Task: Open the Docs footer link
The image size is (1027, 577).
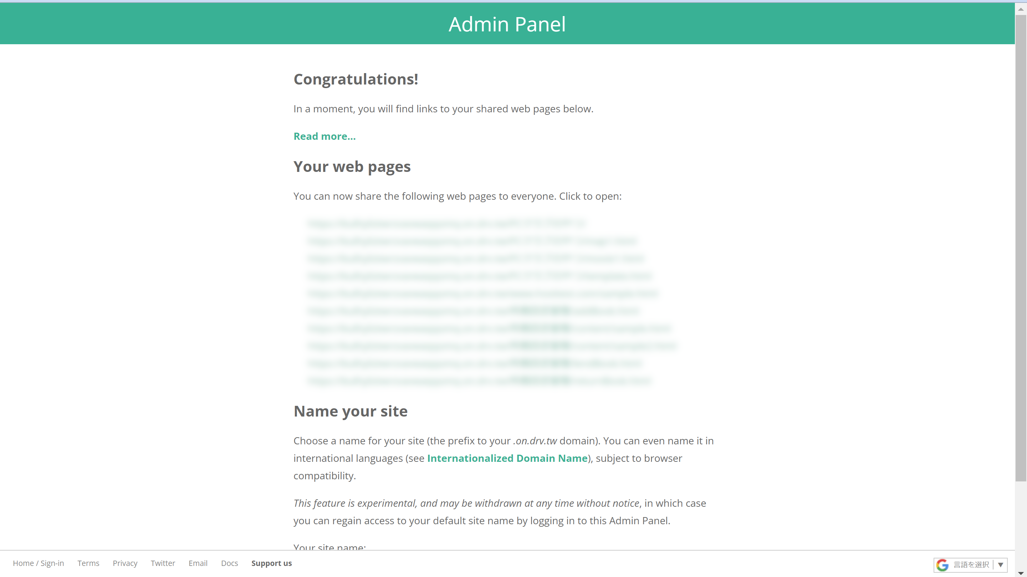Action: coord(229,563)
